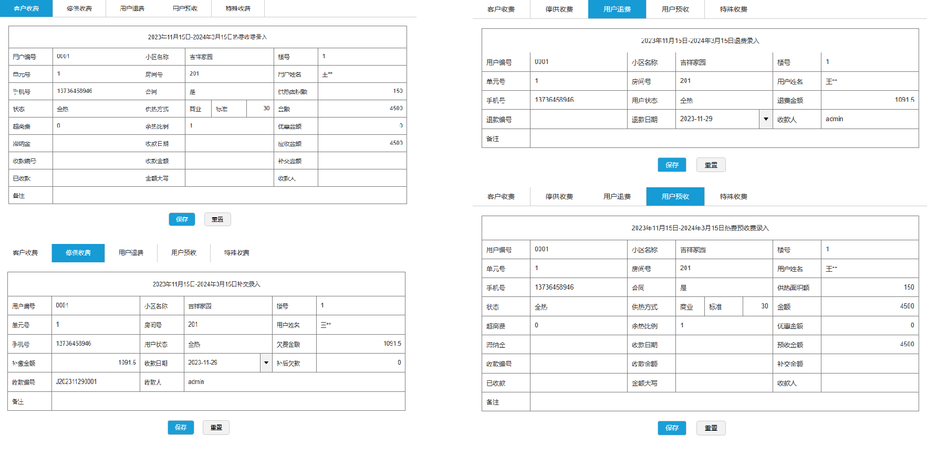Viewport: 927px width, 469px height.
Task: Switch to 客户收费 tab above 补交录入 form
Action: click(25, 253)
